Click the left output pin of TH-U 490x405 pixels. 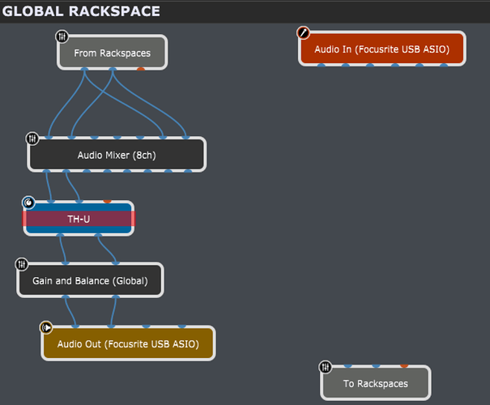pyautogui.click(x=60, y=236)
